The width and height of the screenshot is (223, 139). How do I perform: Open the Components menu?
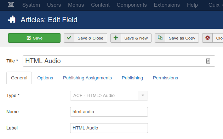(x=132, y=5)
